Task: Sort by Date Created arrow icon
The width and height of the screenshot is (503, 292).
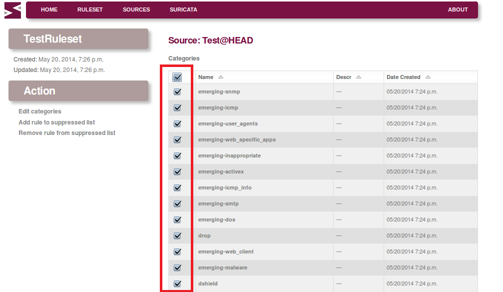Action: click(x=428, y=77)
